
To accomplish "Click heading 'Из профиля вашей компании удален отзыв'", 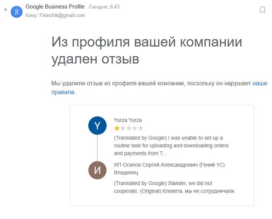I will pyautogui.click(x=147, y=51).
